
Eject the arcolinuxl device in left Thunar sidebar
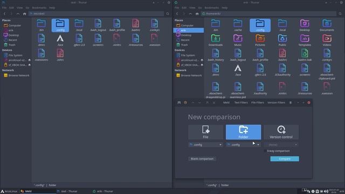pyautogui.click(x=30, y=60)
